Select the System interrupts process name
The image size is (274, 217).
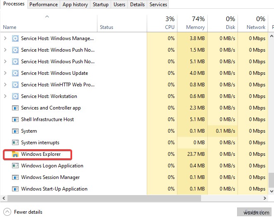pyautogui.click(x=40, y=143)
